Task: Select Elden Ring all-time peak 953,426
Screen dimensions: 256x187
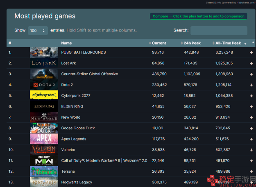Action: click(223, 106)
